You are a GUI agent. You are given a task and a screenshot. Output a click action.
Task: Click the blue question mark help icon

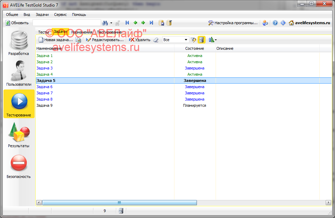point(275,23)
